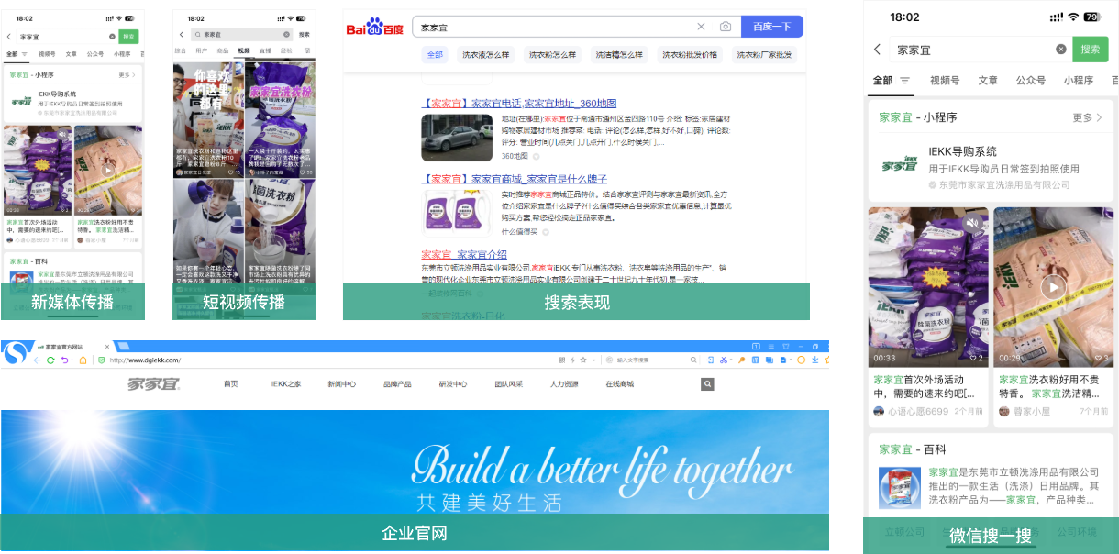
Task: Open purple detergent bottles thumbnail in Baidu results
Action: click(457, 213)
